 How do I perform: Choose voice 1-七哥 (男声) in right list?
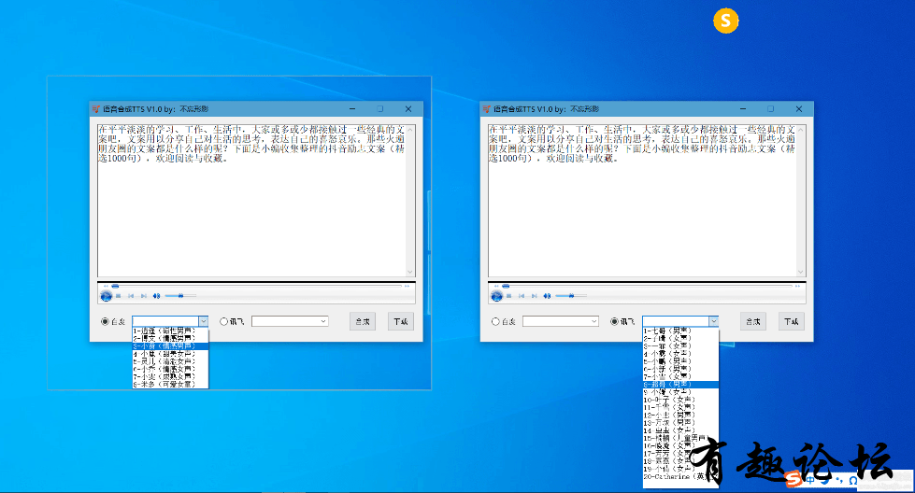click(680, 331)
